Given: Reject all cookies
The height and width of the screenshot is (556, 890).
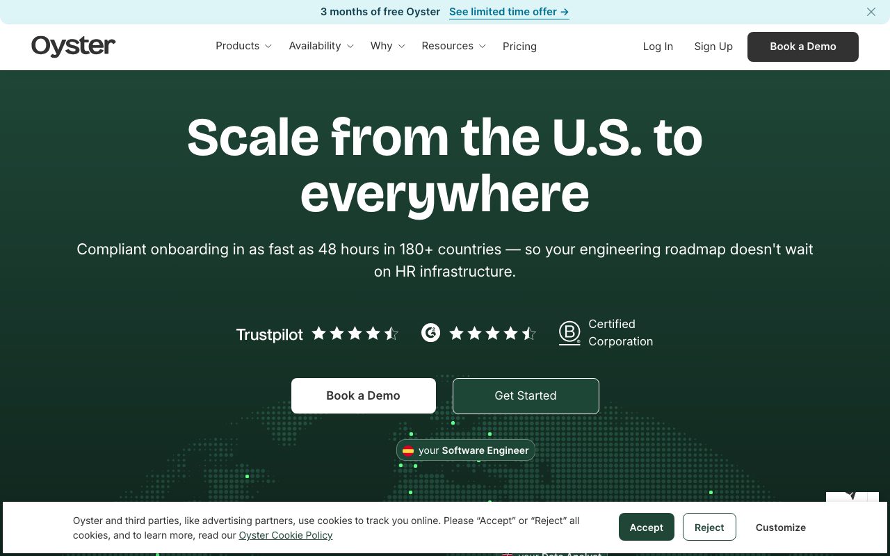Looking at the screenshot, I should click(x=709, y=528).
